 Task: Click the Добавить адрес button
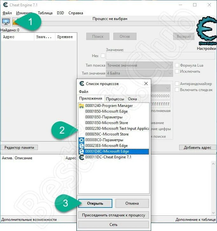coord(198,148)
